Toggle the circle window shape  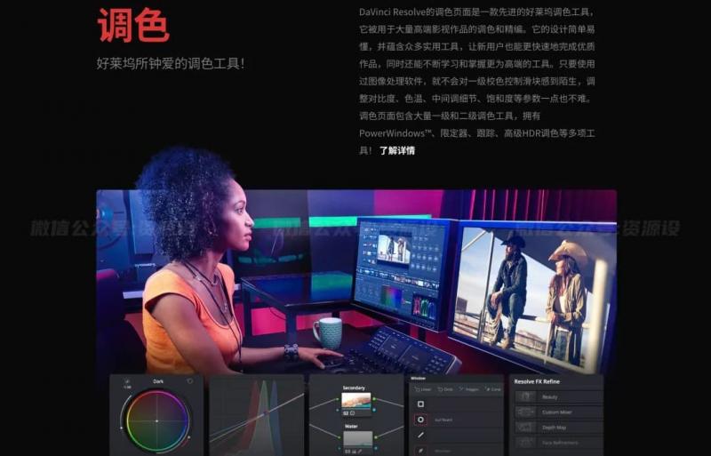click(x=421, y=420)
